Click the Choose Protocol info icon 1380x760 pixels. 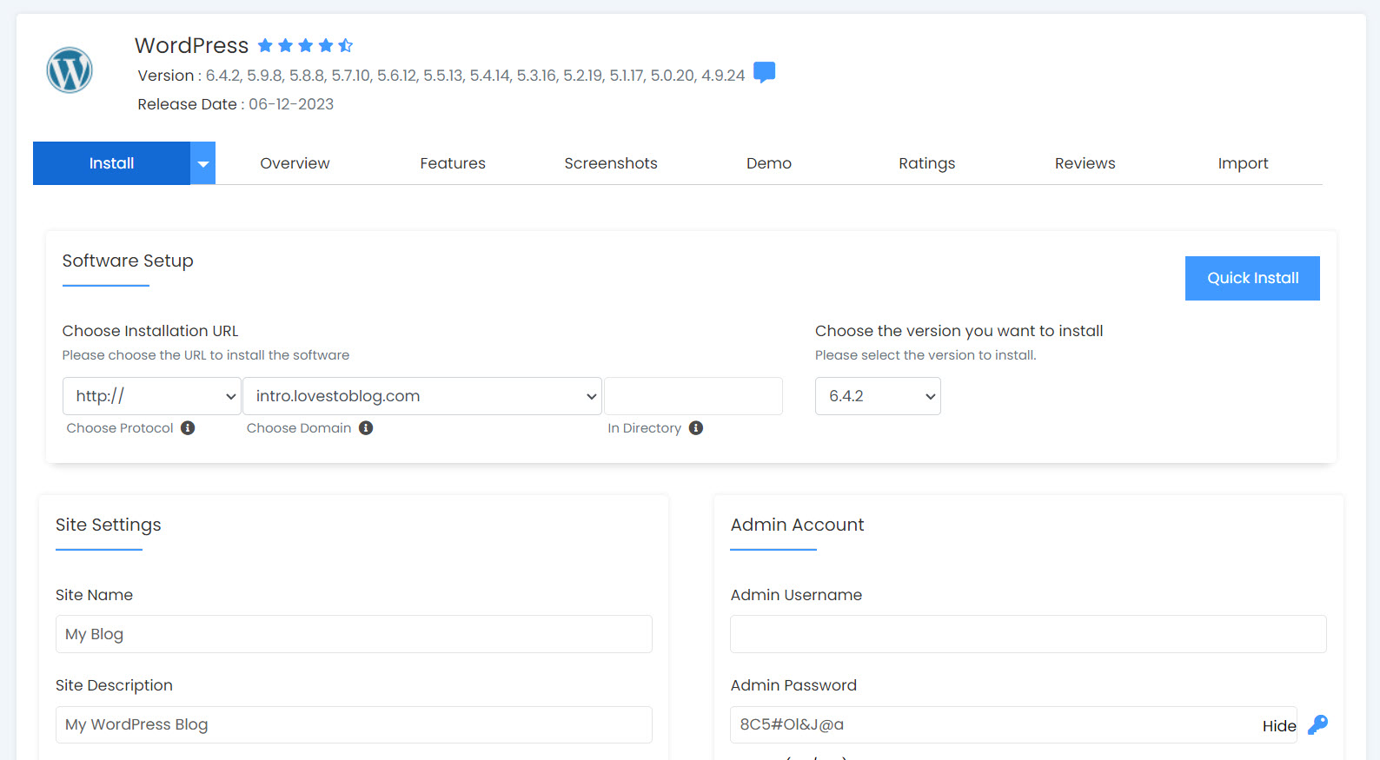pyautogui.click(x=188, y=428)
